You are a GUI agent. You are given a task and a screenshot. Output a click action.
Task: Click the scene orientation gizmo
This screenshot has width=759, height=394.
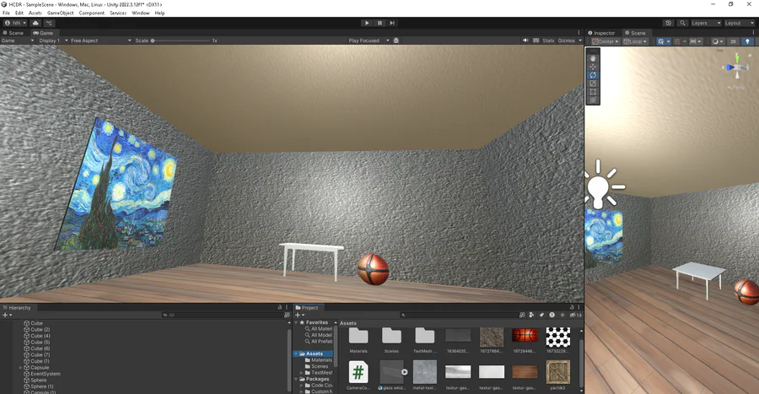tap(736, 67)
